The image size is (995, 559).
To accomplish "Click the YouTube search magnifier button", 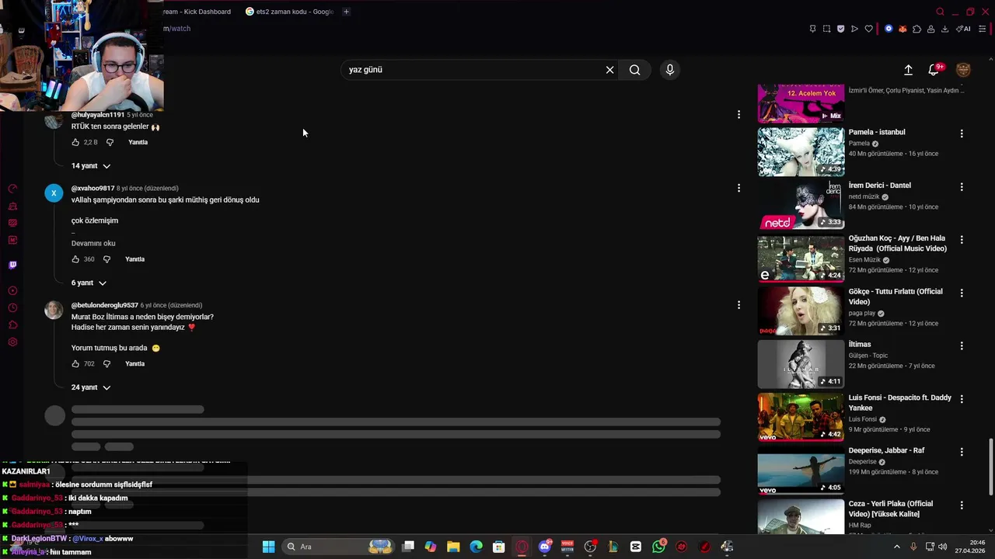I will click(x=635, y=70).
